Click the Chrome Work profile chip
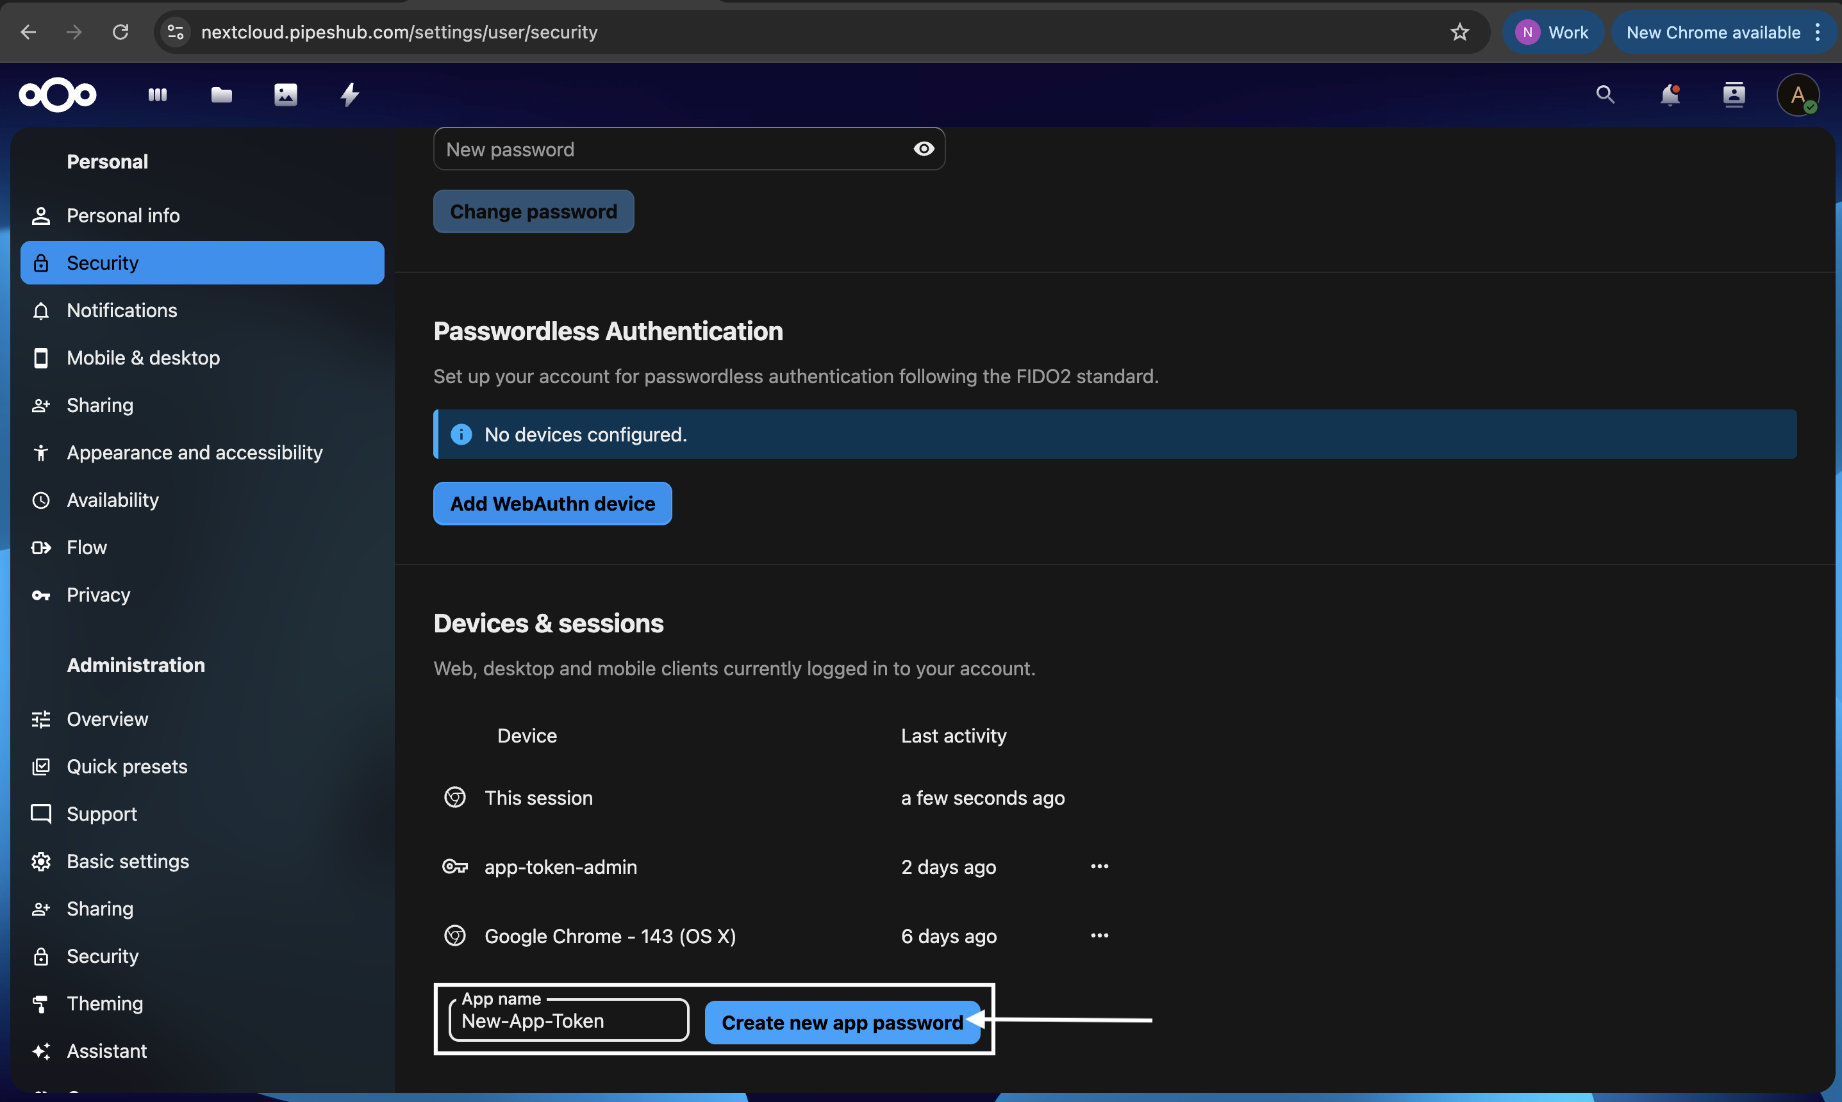The height and width of the screenshot is (1102, 1842). coord(1552,32)
